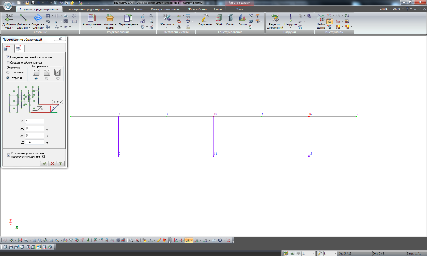
Task: Open Создать в САПФИР tool
Action: click(x=38, y=22)
